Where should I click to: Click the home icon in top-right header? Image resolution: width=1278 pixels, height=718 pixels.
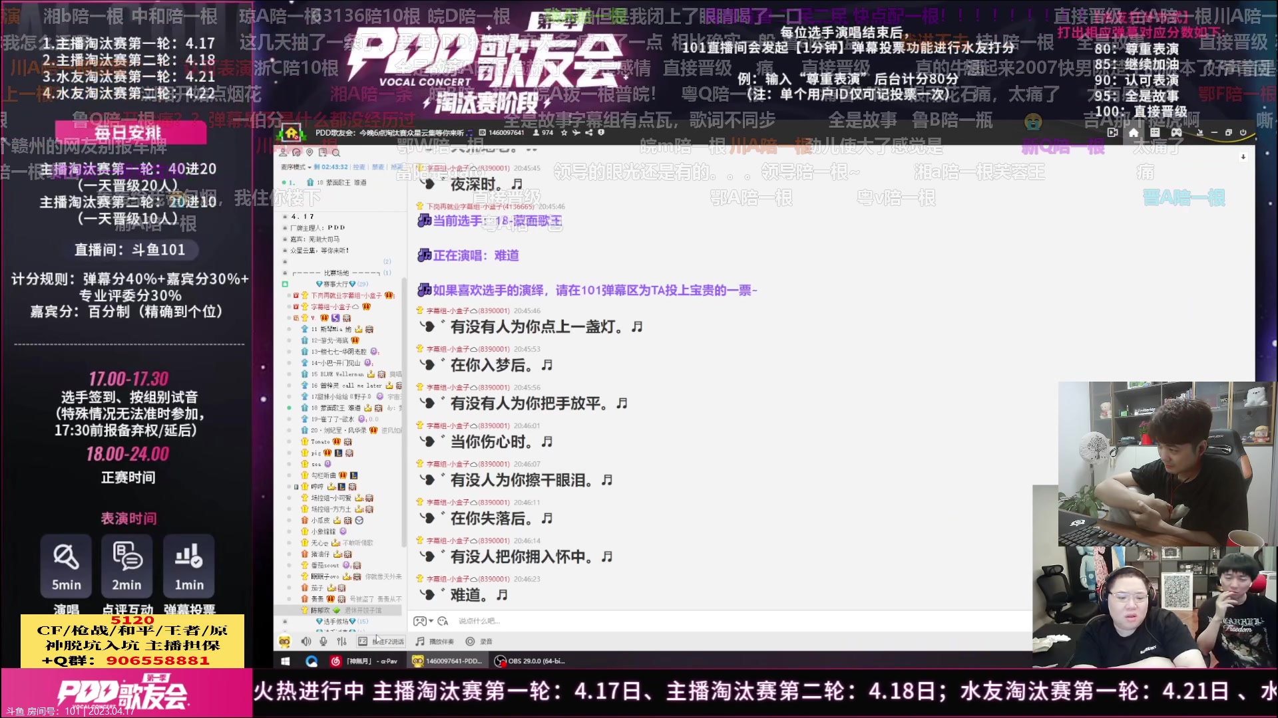tap(1134, 132)
